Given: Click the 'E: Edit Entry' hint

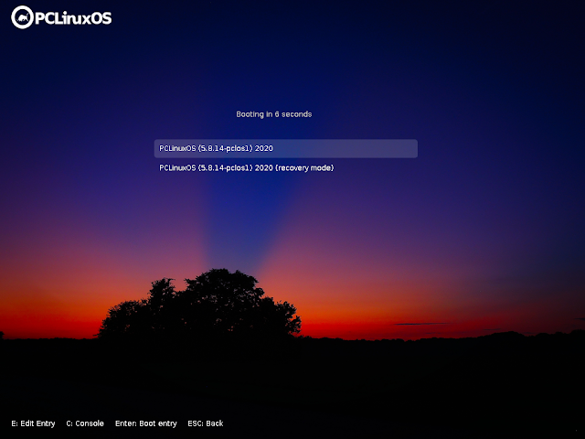Looking at the screenshot, I should 33,423.
